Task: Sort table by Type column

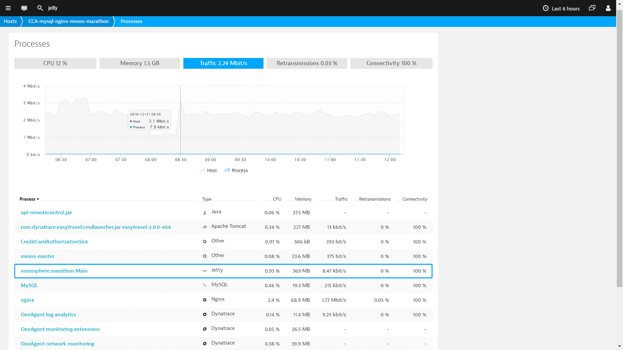Action: pyautogui.click(x=207, y=199)
